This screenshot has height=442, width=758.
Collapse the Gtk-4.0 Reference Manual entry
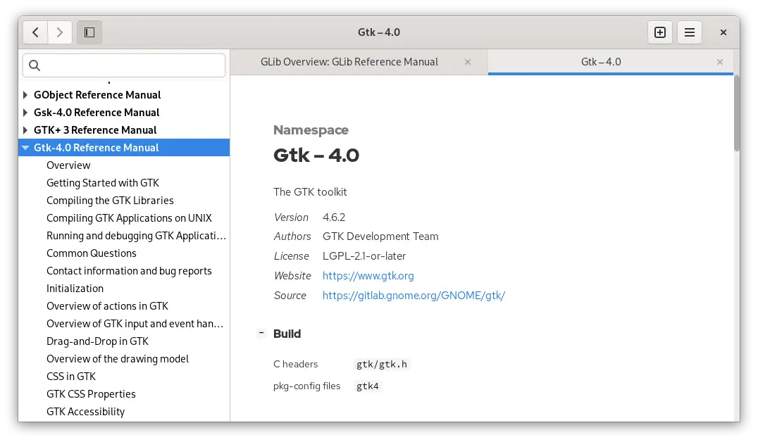coord(25,147)
